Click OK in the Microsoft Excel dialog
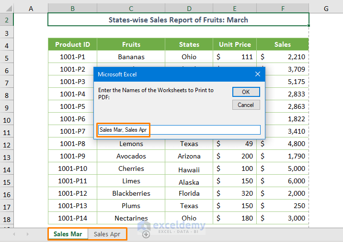This screenshot has height=242, width=343. tap(246, 92)
